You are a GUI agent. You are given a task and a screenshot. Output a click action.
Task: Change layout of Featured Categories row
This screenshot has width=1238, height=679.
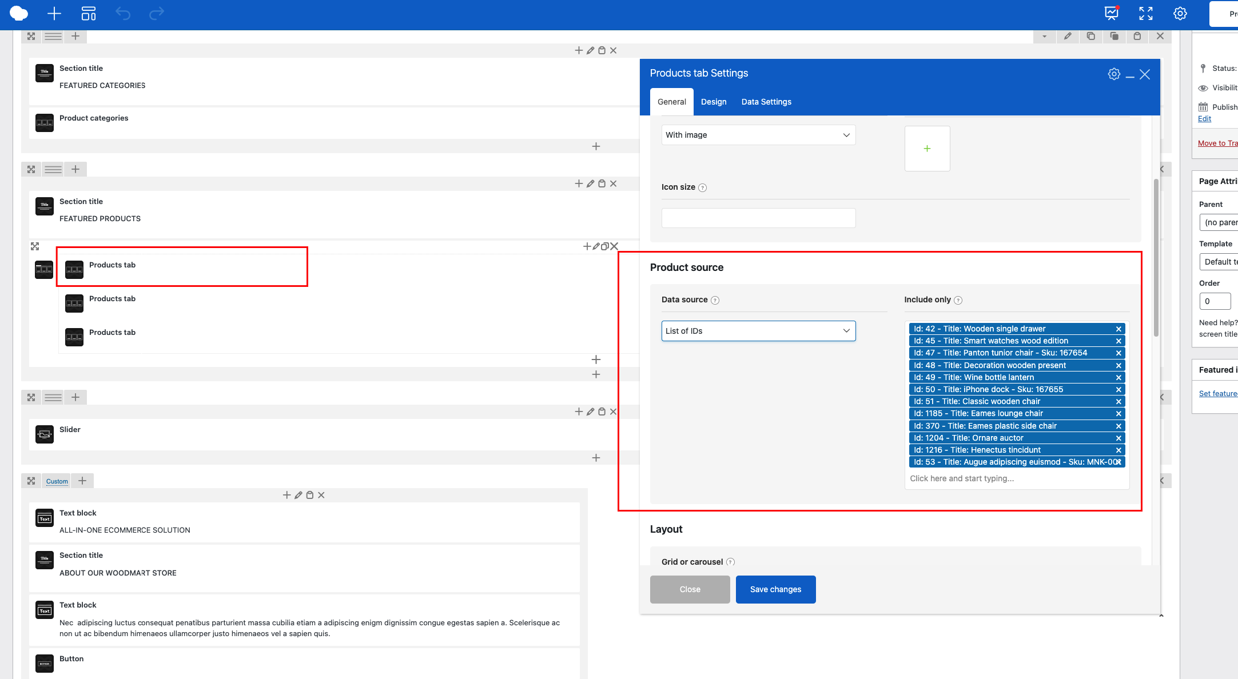coord(53,36)
